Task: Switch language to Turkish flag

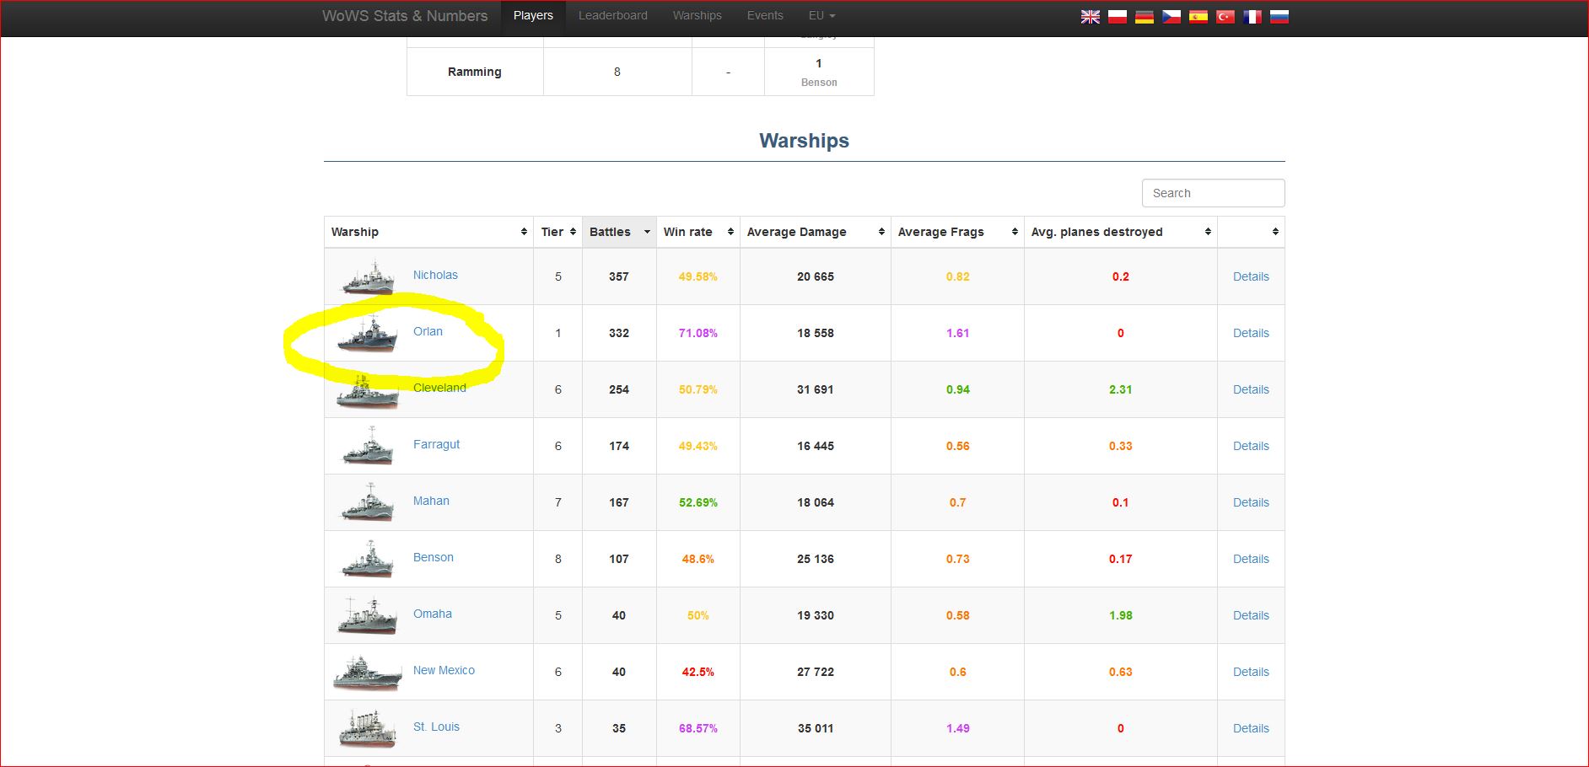Action: 1225,16
